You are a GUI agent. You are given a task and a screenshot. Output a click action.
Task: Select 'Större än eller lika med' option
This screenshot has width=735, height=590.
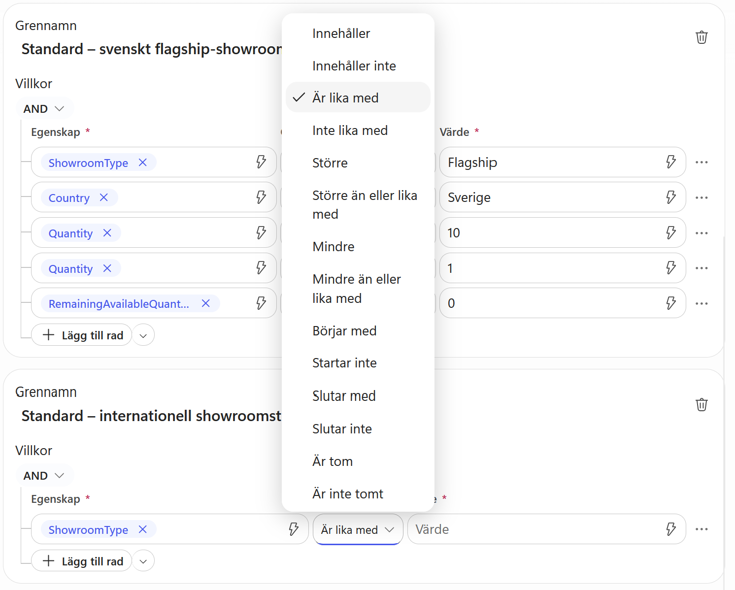pos(358,205)
